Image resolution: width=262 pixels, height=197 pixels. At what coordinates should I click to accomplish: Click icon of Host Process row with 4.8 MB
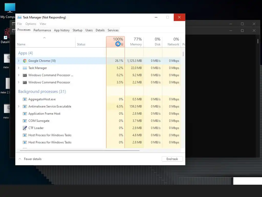(25, 135)
